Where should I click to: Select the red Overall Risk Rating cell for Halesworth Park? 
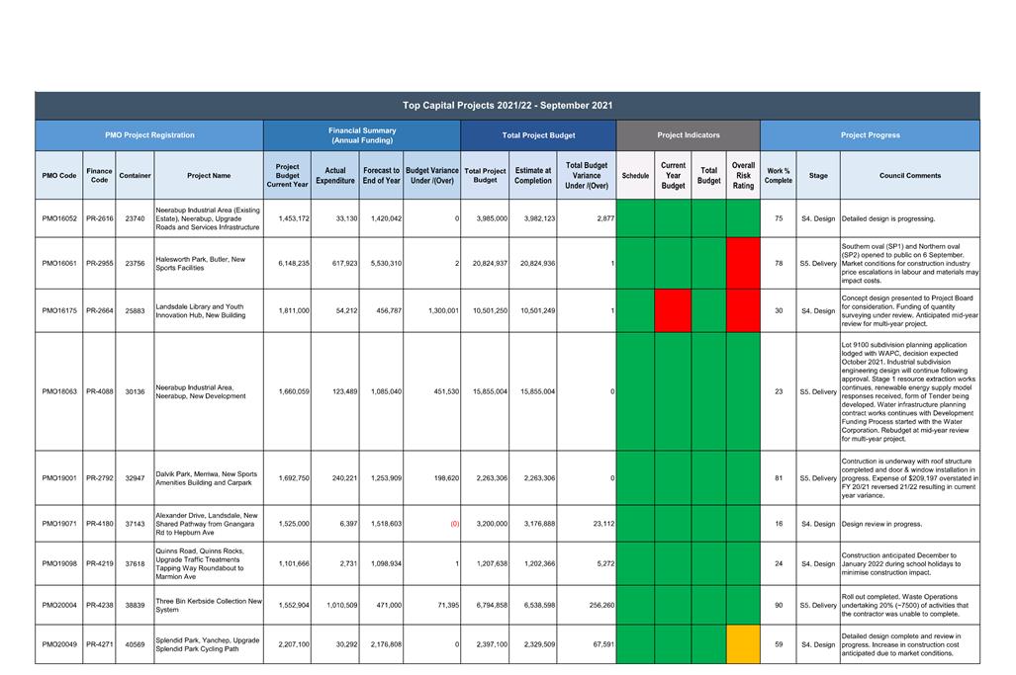(743, 264)
